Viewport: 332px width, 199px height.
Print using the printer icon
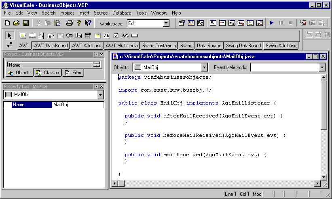(x=70, y=23)
